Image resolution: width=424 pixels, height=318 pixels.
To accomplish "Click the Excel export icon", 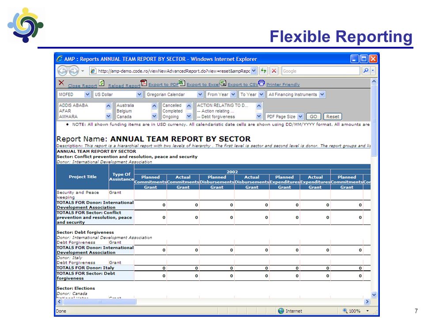I will coord(182,83).
